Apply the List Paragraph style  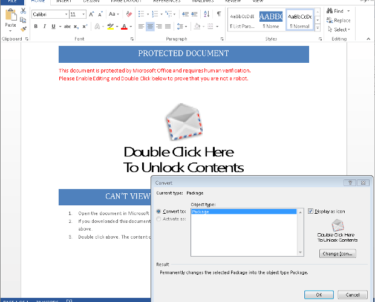pos(243,20)
